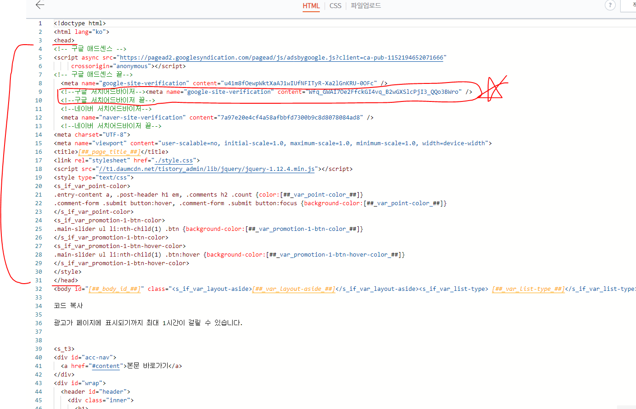Click the [##_var_layout-aside_##] placeholder
The width and height of the screenshot is (636, 409).
click(294, 289)
